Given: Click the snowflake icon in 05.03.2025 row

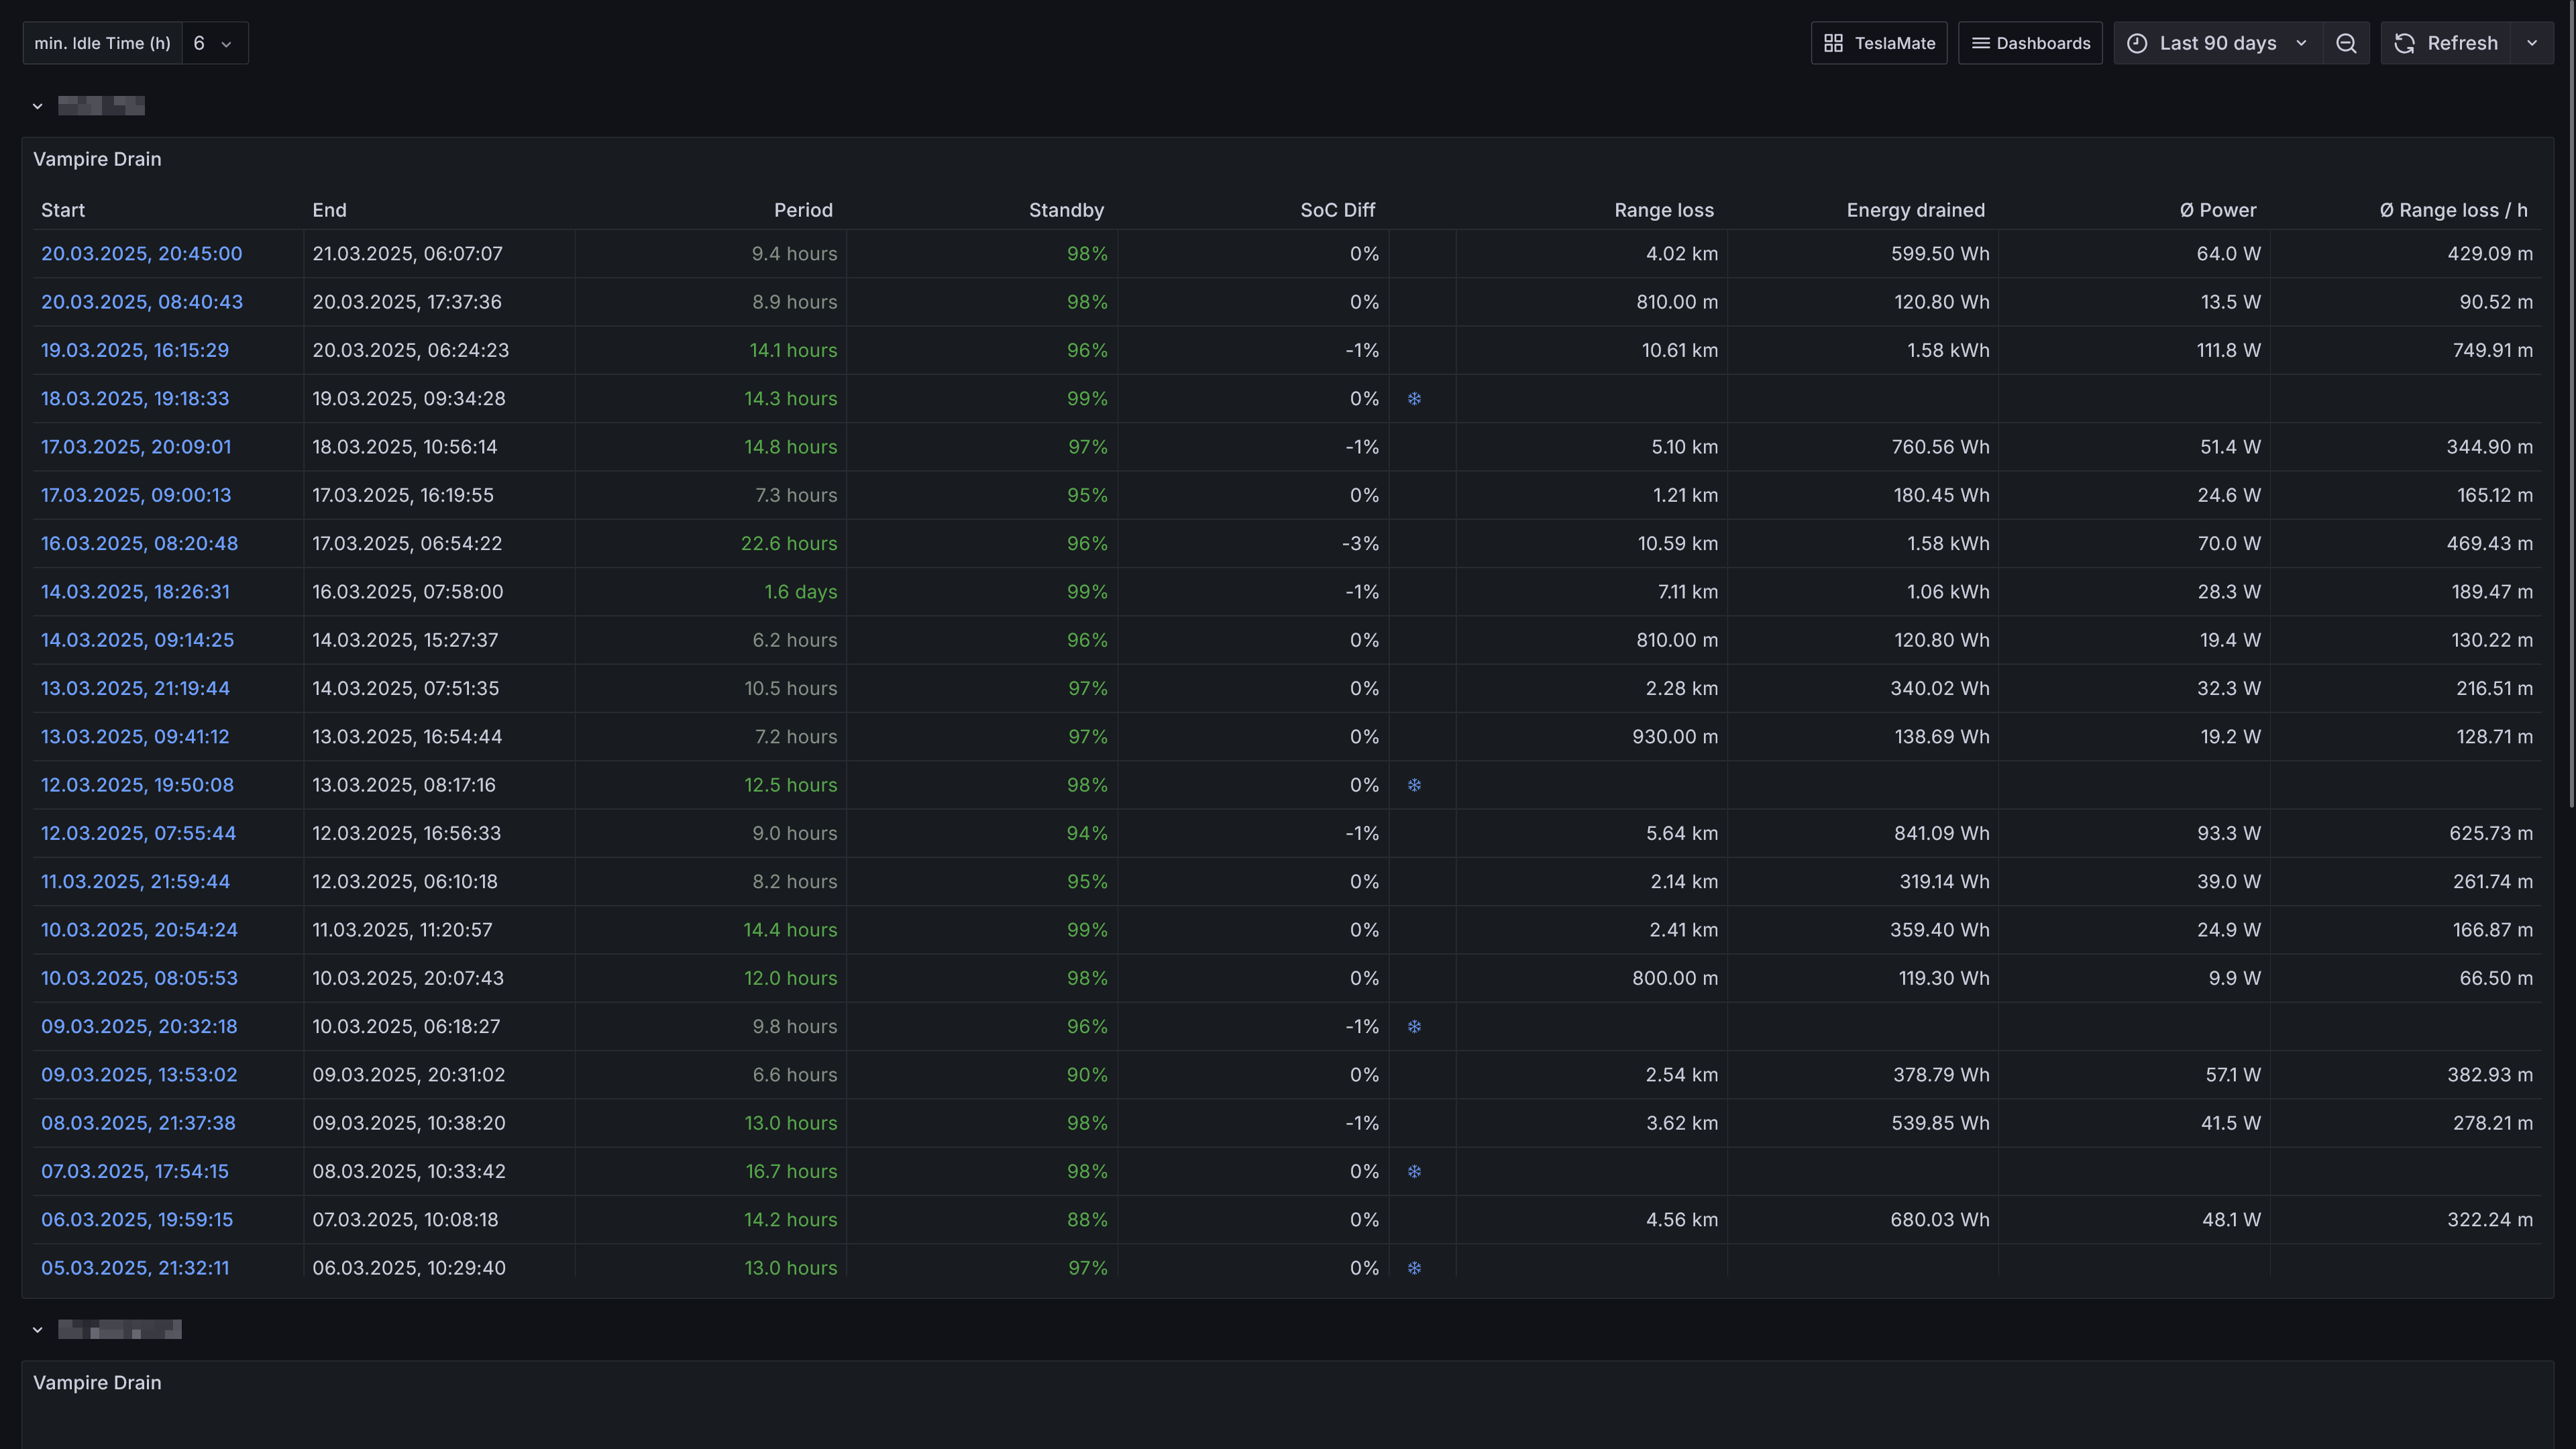Looking at the screenshot, I should 1414,1268.
